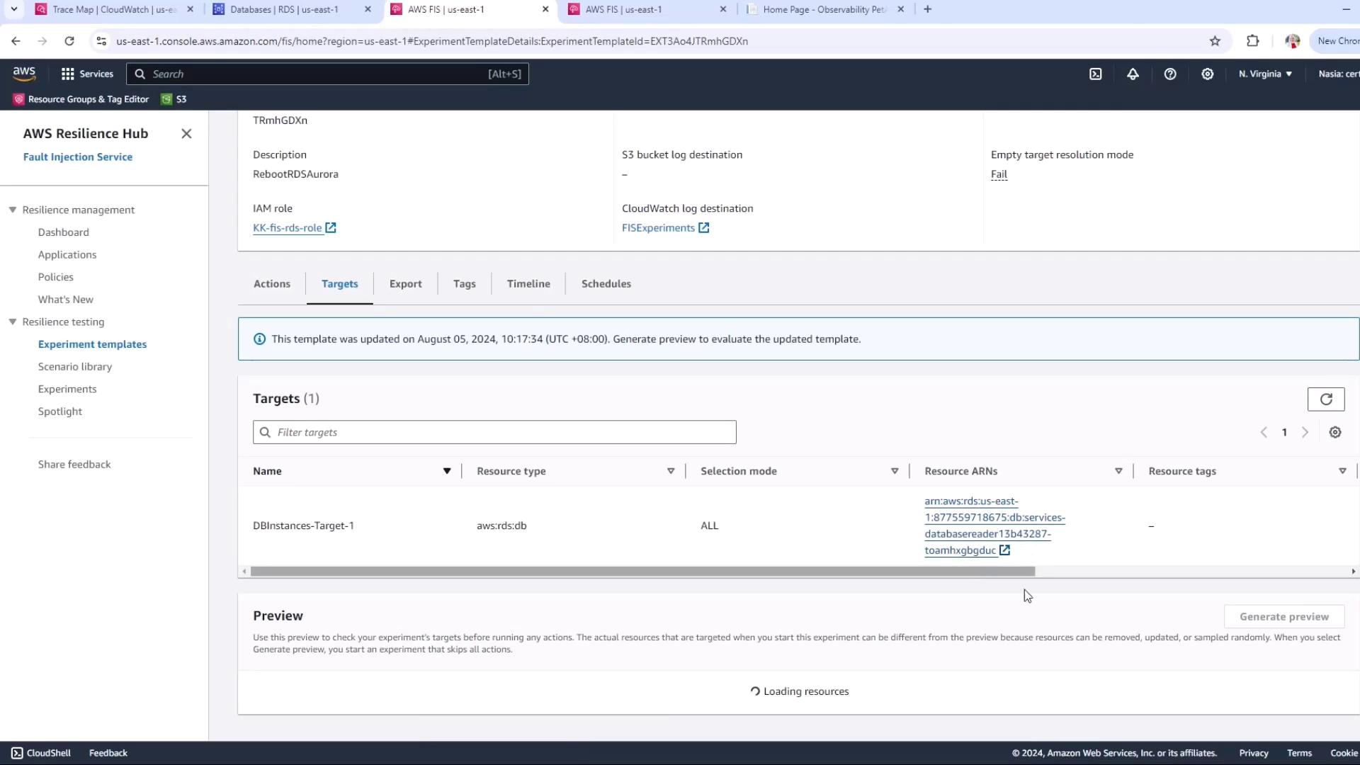The width and height of the screenshot is (1360, 765).
Task: Open the help question mark icon
Action: 1170,74
